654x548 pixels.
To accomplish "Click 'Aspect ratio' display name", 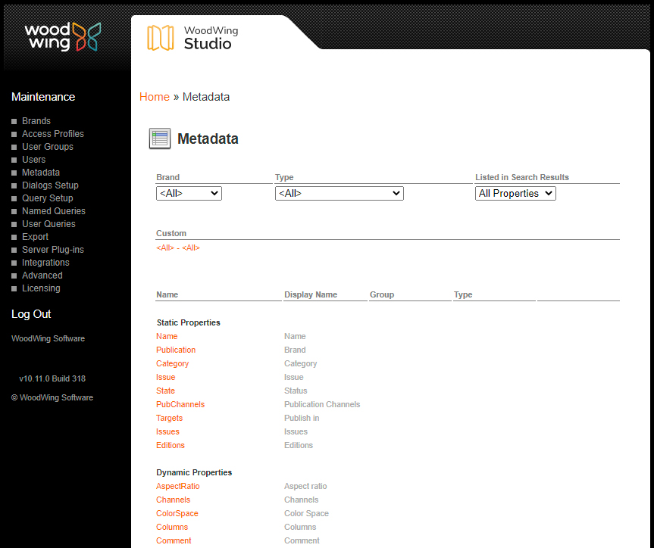I will click(x=305, y=487).
